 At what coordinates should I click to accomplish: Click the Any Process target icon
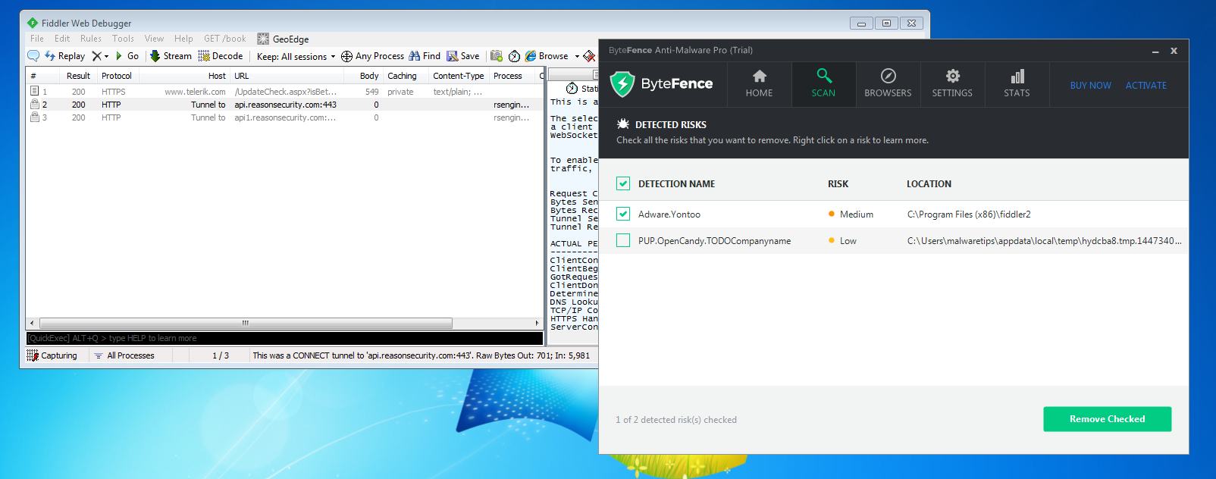tap(346, 56)
